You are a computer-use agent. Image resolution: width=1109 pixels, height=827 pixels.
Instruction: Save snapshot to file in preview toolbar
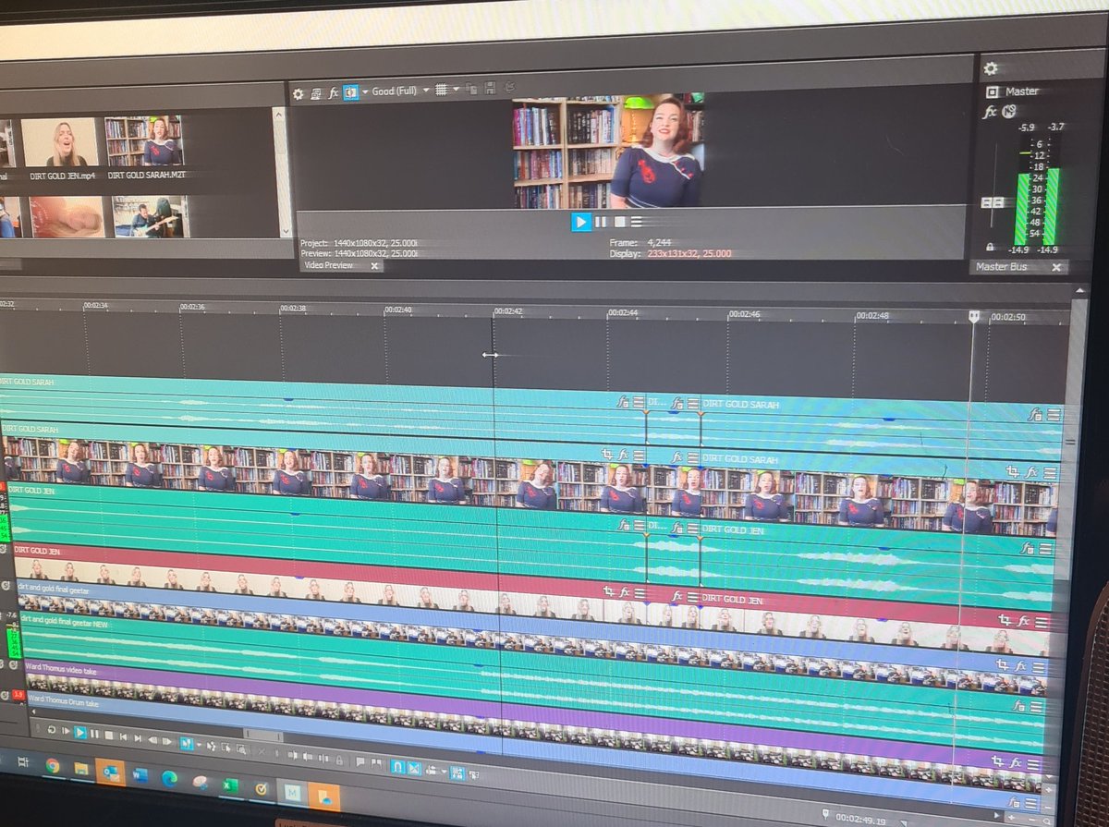(488, 89)
